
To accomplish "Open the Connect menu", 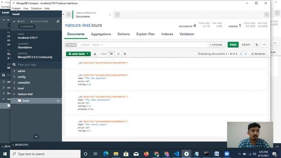I will (16, 8).
